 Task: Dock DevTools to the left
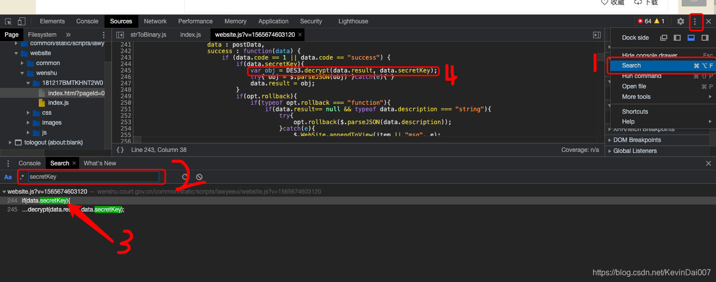click(677, 38)
